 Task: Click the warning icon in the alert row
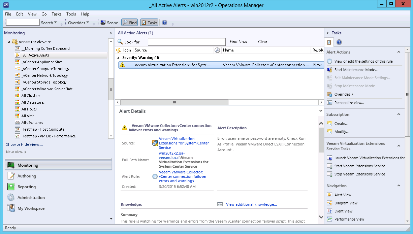pyautogui.click(x=122, y=65)
